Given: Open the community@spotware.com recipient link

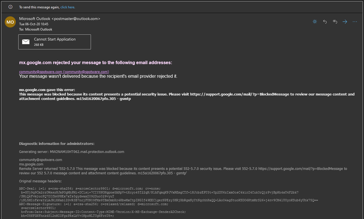Looking at the screenshot, I should [x=64, y=72].
